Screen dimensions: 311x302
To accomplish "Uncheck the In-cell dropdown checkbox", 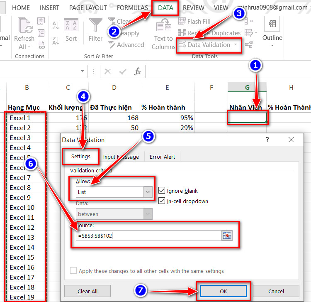I will (162, 201).
